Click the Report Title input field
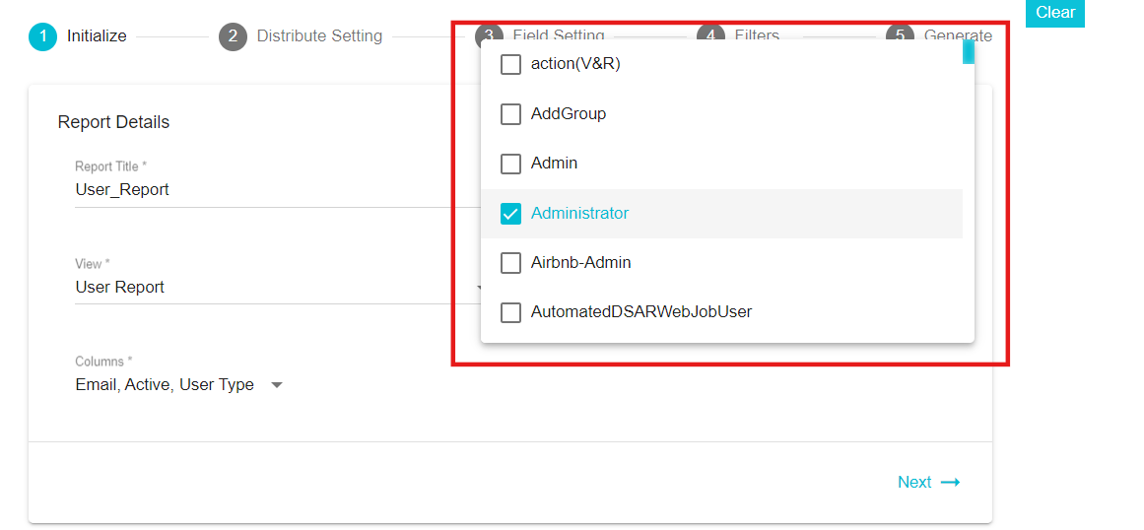1144x530 pixels. pyautogui.click(x=277, y=190)
